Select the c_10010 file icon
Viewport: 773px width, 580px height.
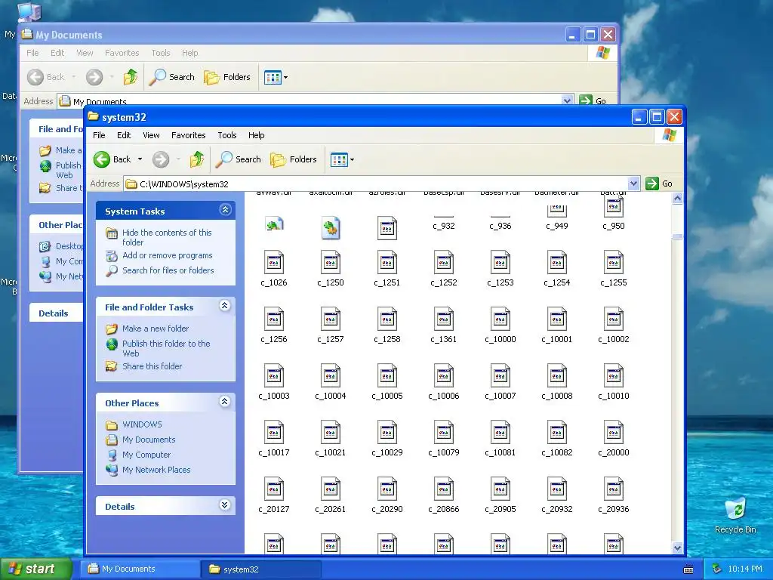[x=614, y=376]
